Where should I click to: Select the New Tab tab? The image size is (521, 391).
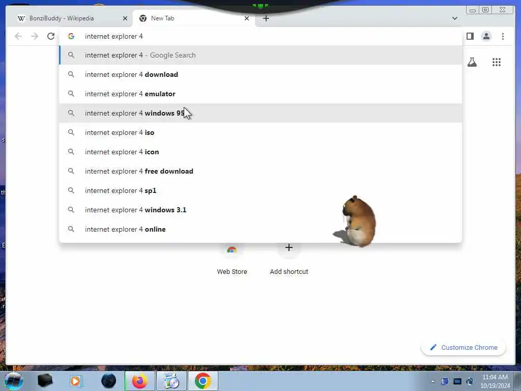tap(194, 18)
